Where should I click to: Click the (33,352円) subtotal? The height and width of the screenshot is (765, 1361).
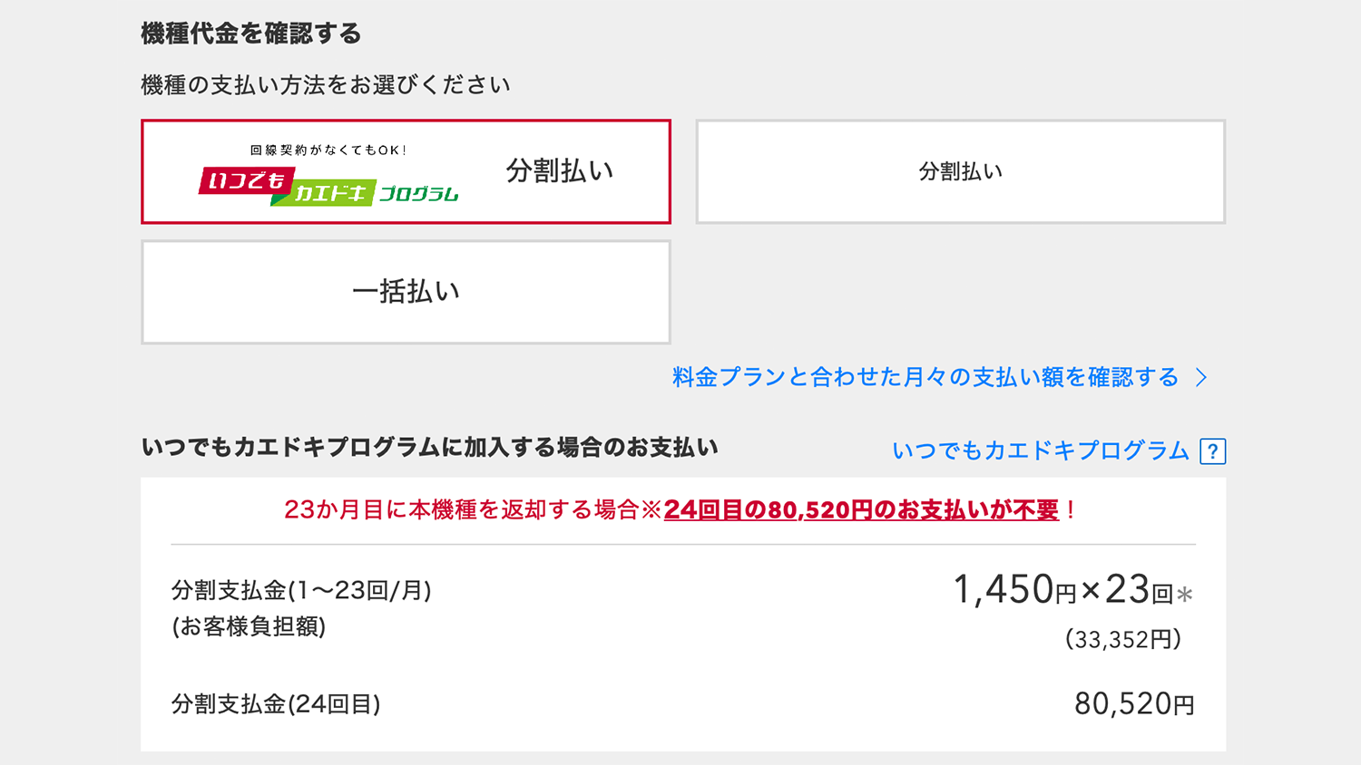[1123, 640]
